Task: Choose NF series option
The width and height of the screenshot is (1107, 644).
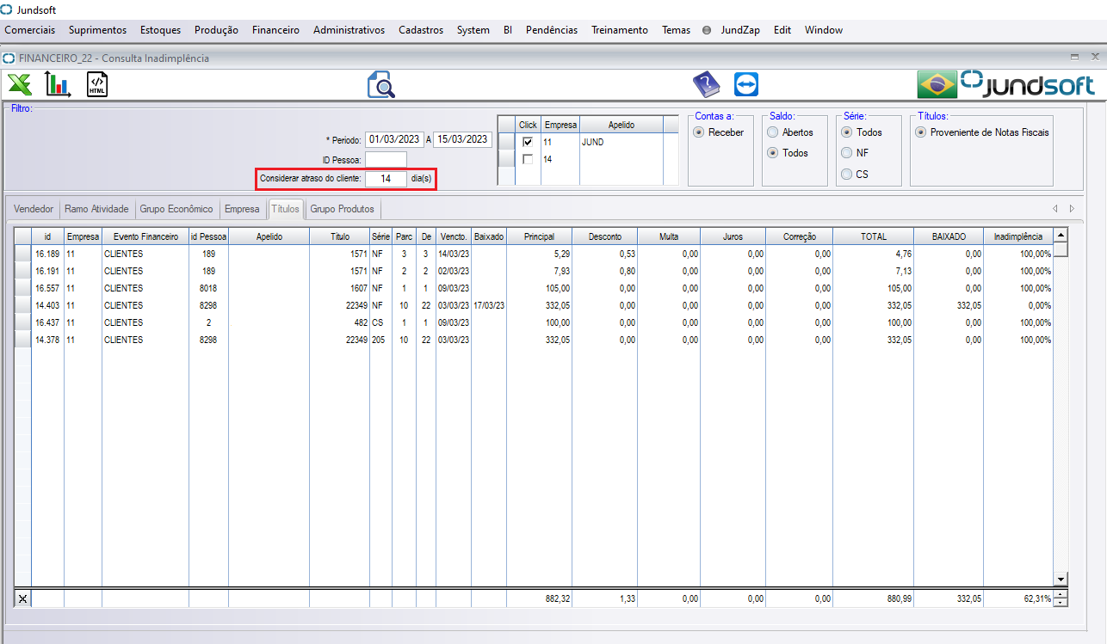Action: [847, 153]
